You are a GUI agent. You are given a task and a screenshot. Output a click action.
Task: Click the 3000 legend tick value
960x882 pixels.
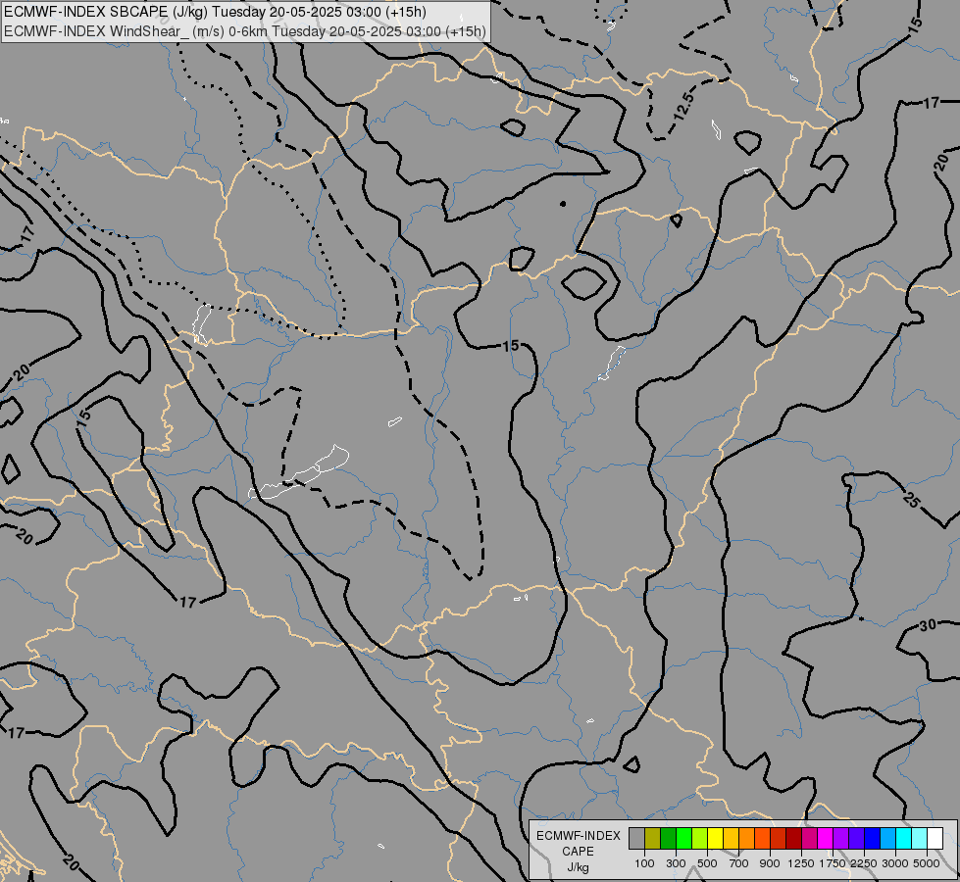pyautogui.click(x=895, y=863)
